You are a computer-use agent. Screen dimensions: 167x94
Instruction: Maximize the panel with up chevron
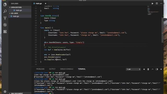pyautogui.click(x=152, y=69)
